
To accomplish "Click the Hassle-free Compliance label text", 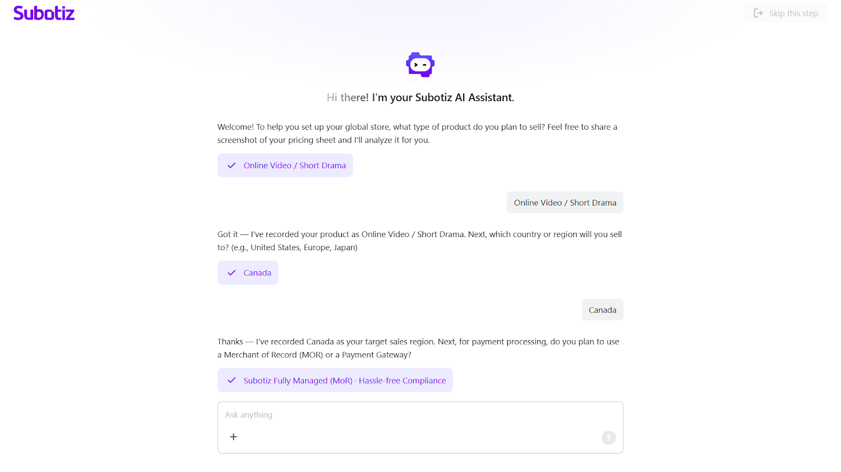I will [x=402, y=381].
